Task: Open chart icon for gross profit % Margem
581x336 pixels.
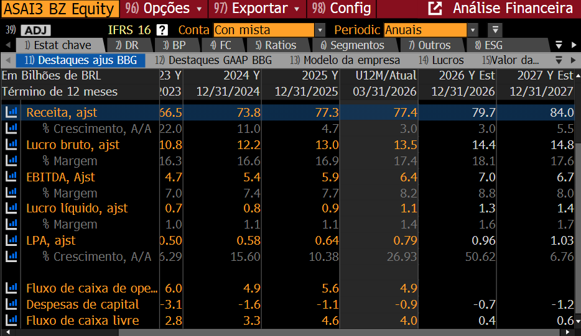Action: tap(11, 161)
